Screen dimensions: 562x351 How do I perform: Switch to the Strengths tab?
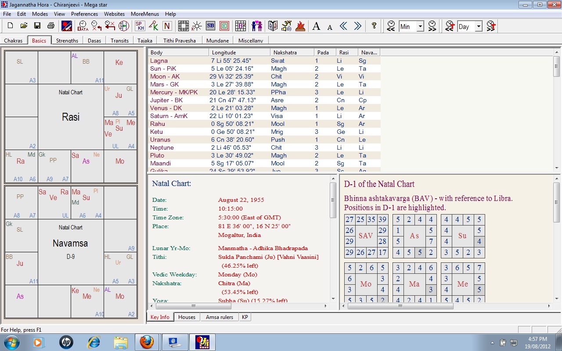coord(67,40)
